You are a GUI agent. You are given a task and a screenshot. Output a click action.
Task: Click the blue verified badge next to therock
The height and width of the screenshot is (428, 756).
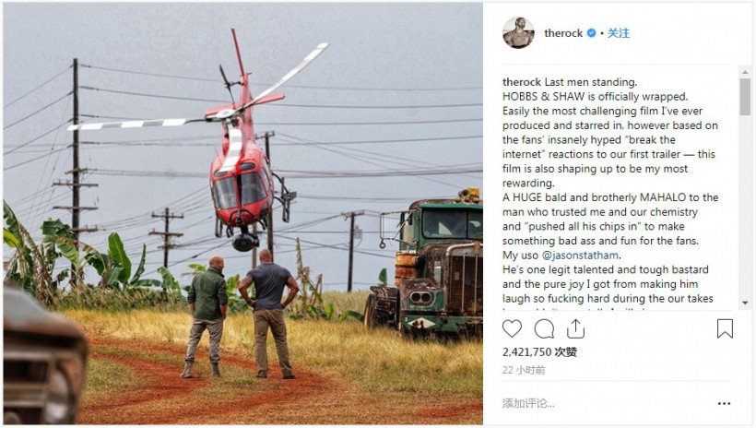(591, 33)
